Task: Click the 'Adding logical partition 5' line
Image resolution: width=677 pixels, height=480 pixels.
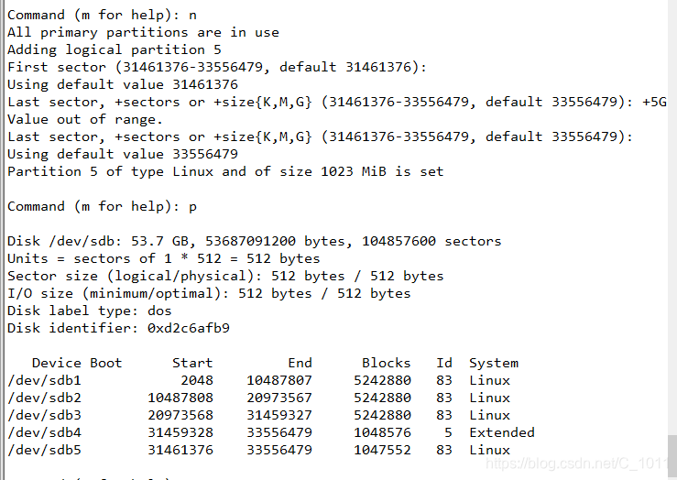Action: tap(115, 49)
